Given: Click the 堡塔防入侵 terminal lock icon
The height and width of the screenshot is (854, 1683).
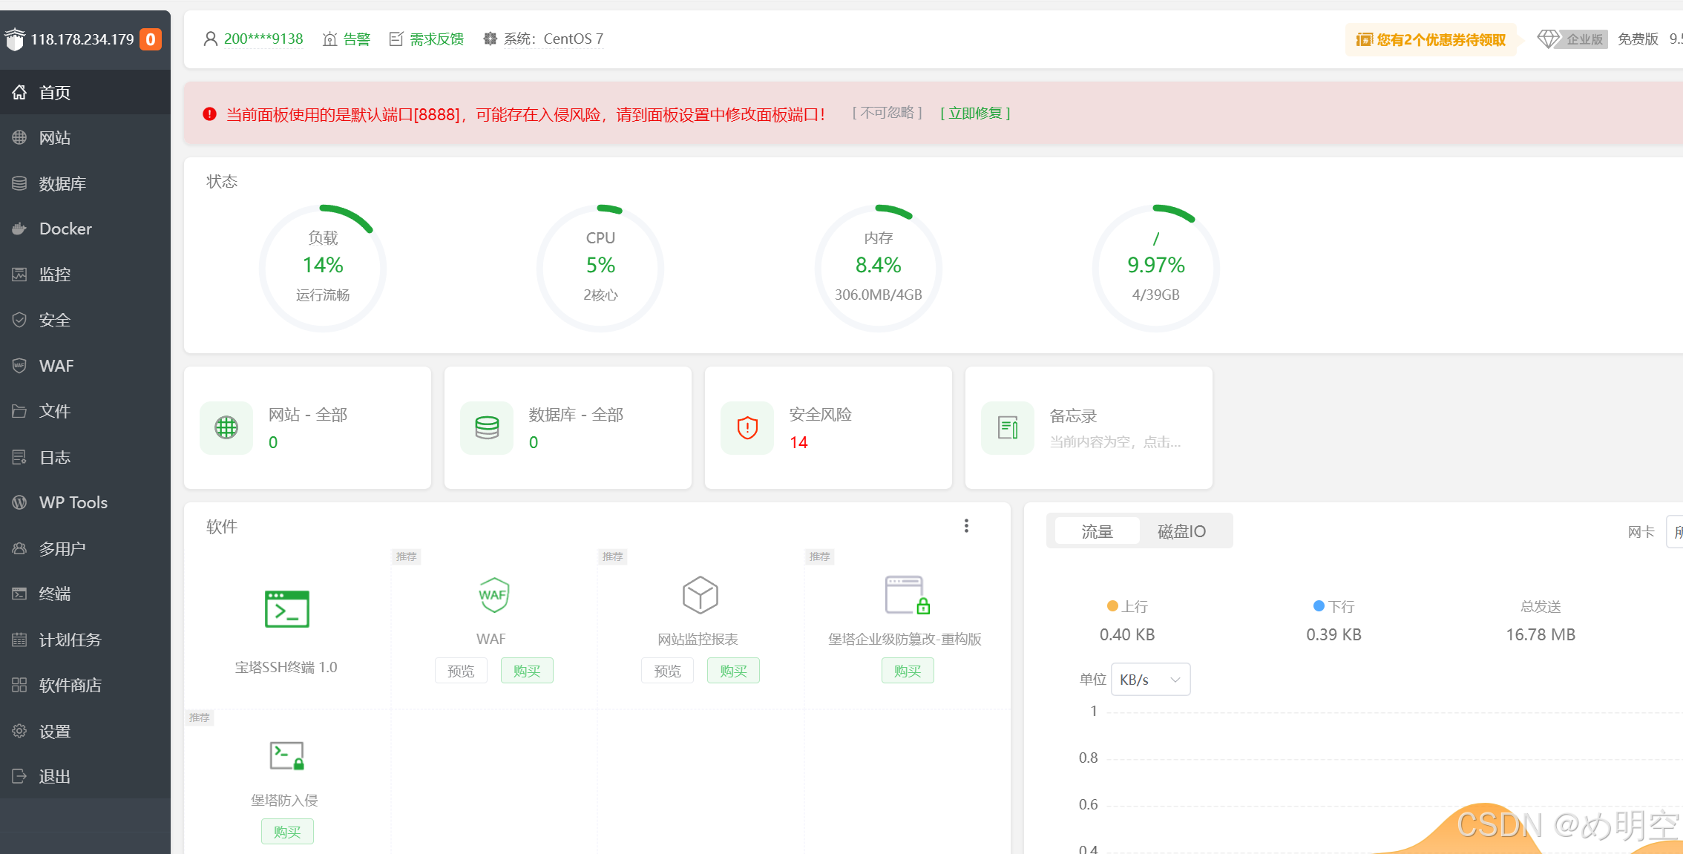Looking at the screenshot, I should click(x=286, y=755).
